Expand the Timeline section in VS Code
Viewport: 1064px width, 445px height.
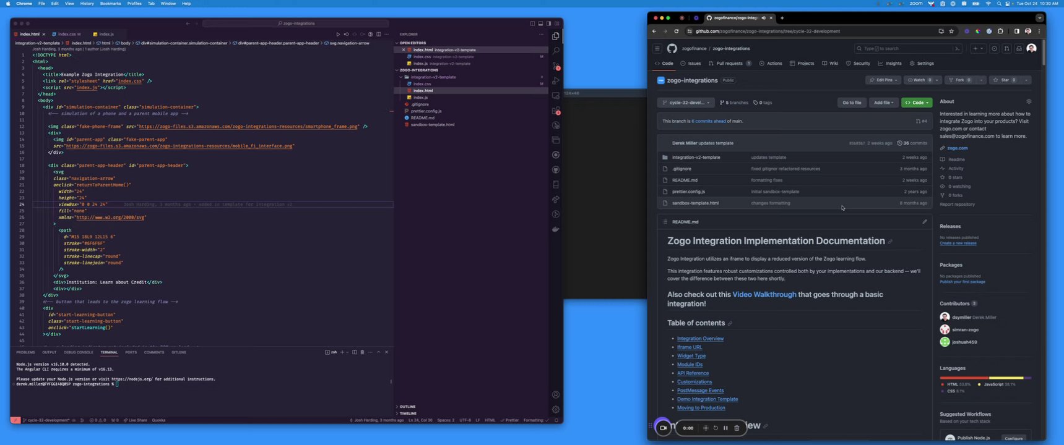click(408, 413)
